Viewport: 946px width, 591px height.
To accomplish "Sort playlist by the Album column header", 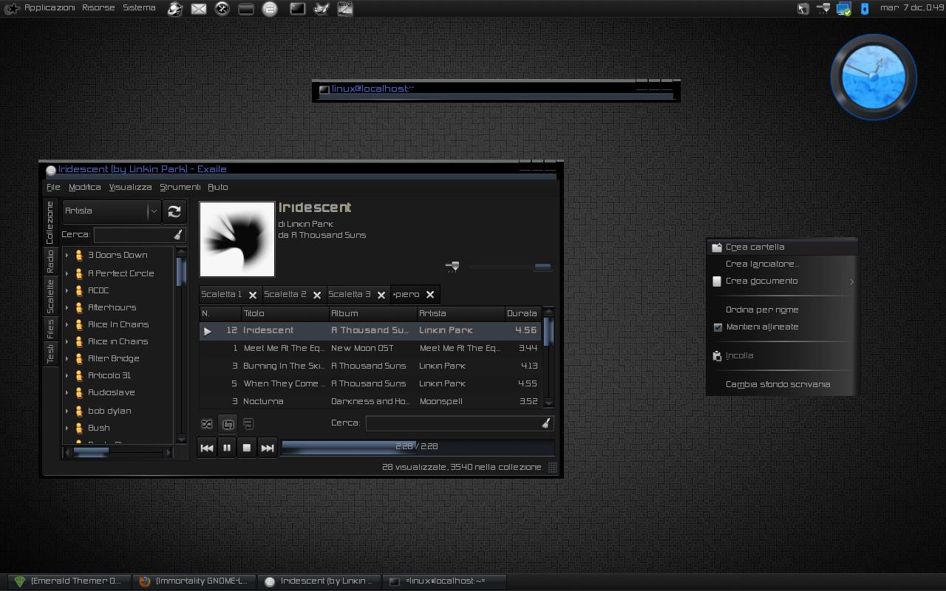I will click(x=372, y=313).
